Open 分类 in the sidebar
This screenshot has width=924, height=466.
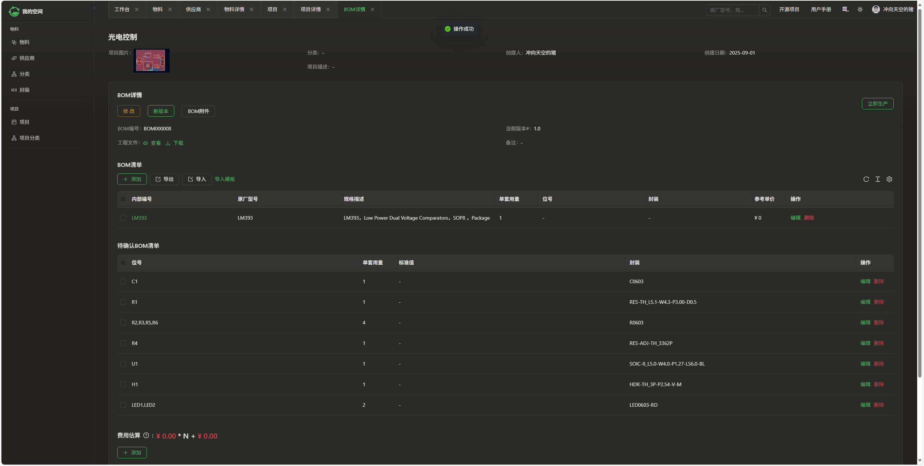click(25, 74)
